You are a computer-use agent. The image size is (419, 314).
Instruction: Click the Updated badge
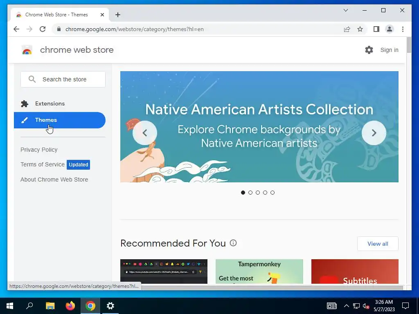(78, 165)
